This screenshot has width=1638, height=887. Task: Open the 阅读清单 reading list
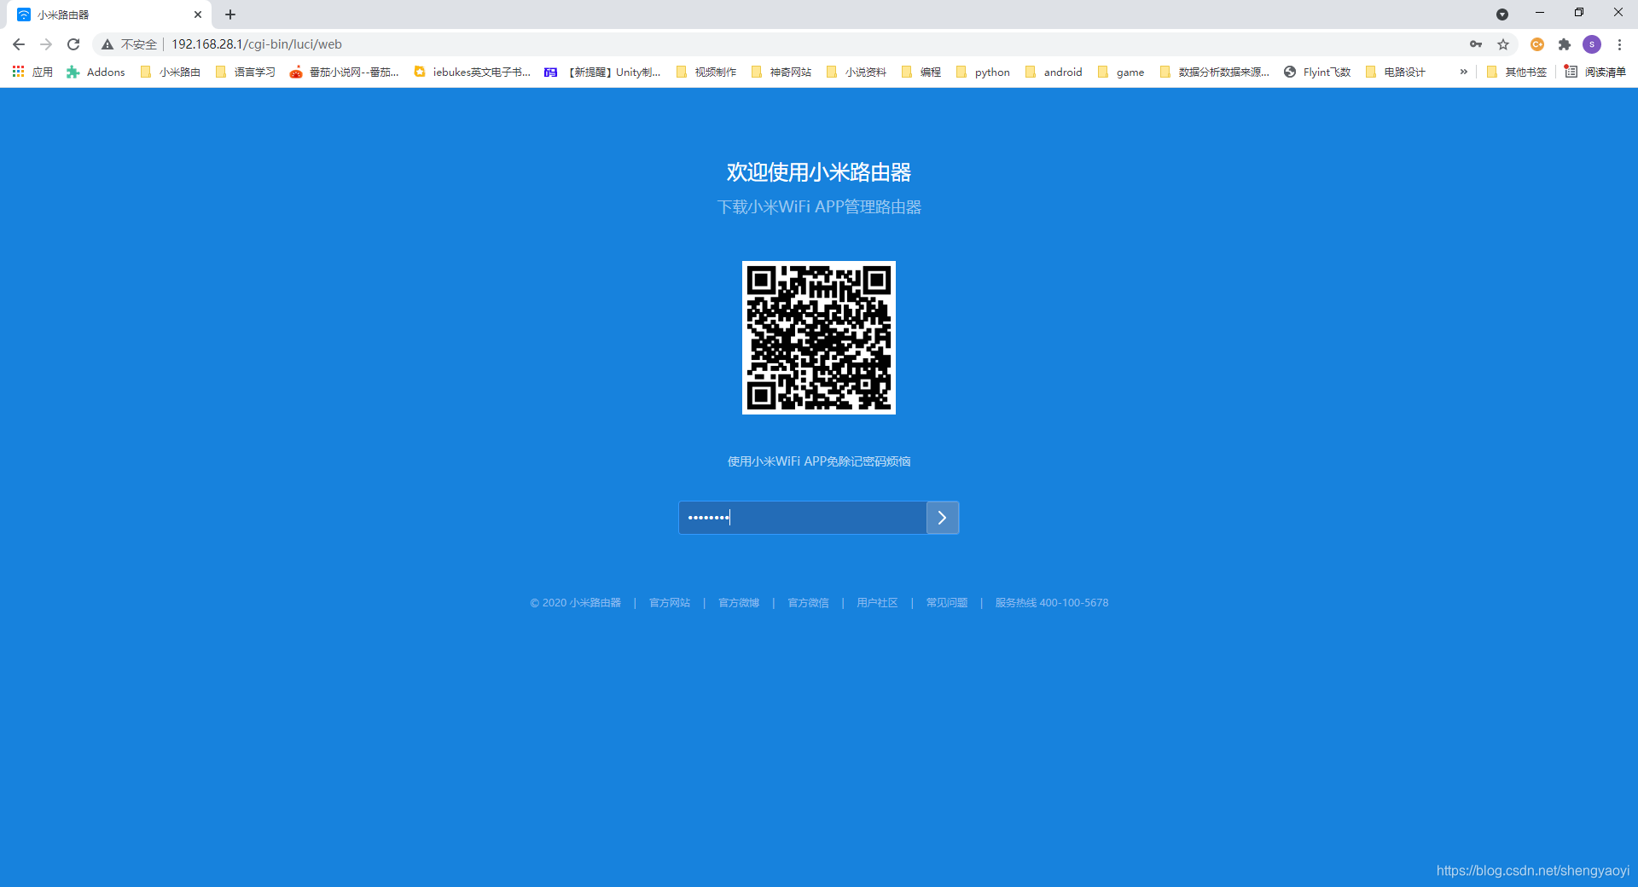[1594, 72]
